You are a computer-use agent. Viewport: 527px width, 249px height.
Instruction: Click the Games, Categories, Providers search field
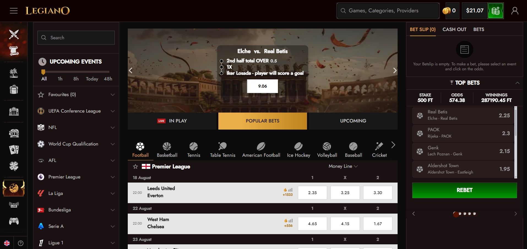(388, 11)
